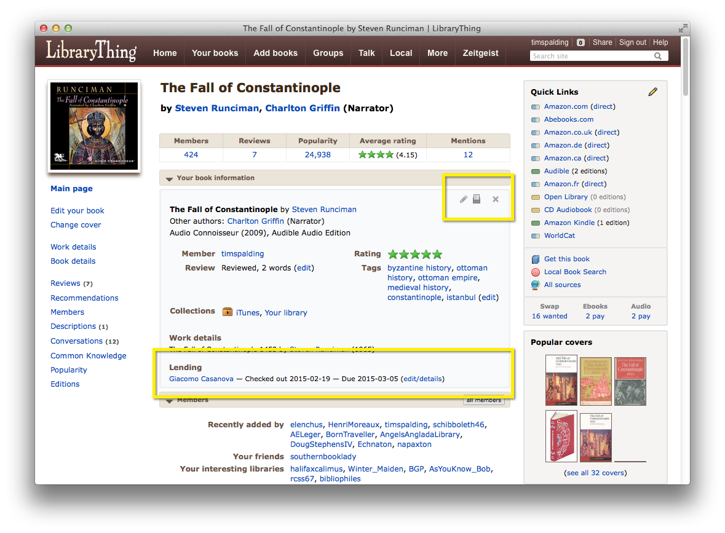Viewport: 725px width, 533px height.
Task: Click the search magnifier icon
Action: 658,56
